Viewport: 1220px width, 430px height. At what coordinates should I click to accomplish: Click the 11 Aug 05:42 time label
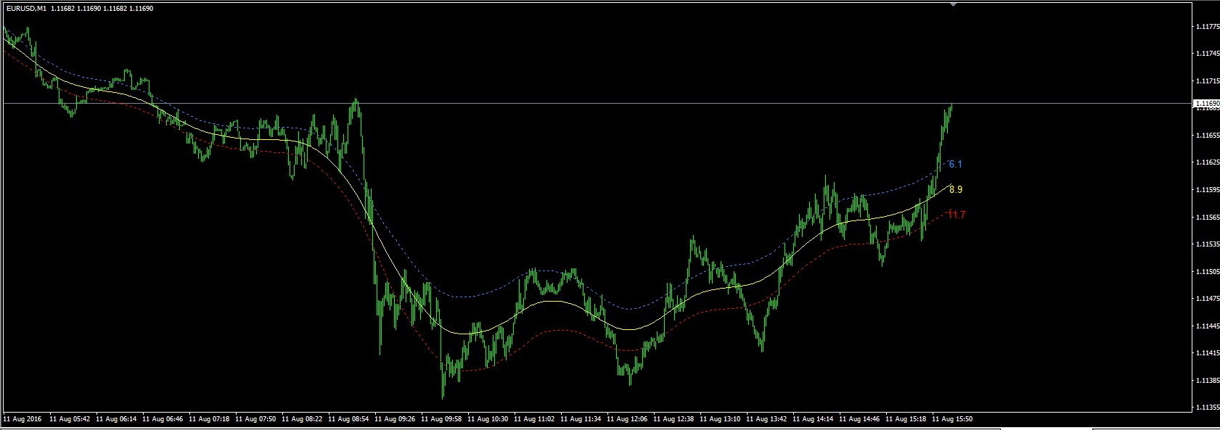pos(70,419)
